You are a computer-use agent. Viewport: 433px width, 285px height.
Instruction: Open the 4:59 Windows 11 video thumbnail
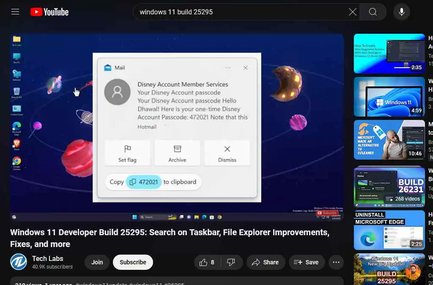pos(389,97)
